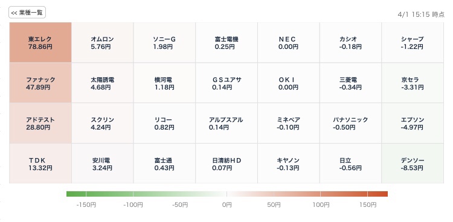Click the green -150円 legend segment
The height and width of the screenshot is (222, 453).
click(x=76, y=194)
